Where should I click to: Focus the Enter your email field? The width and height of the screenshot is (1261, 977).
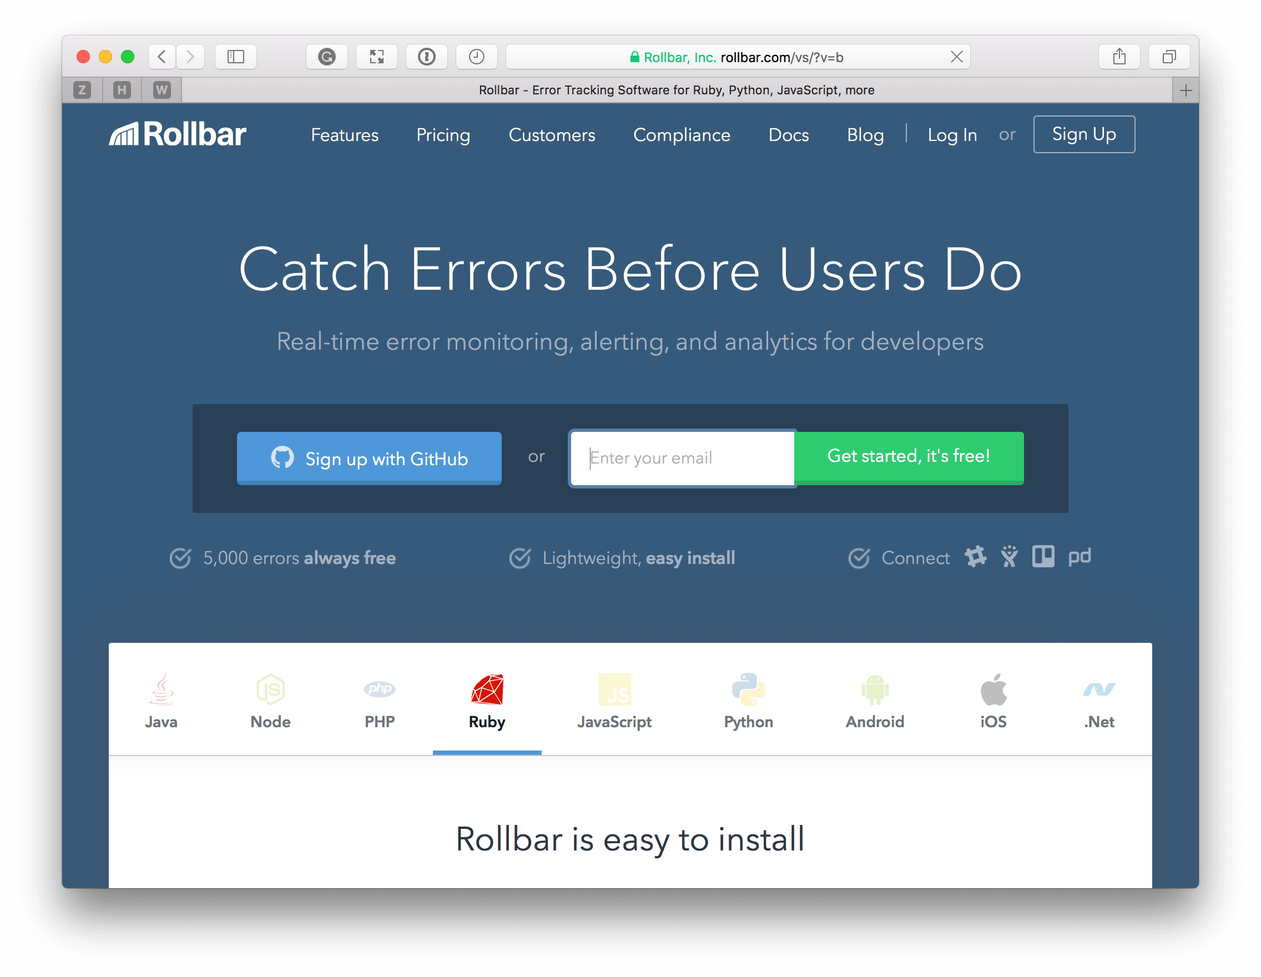click(x=683, y=459)
